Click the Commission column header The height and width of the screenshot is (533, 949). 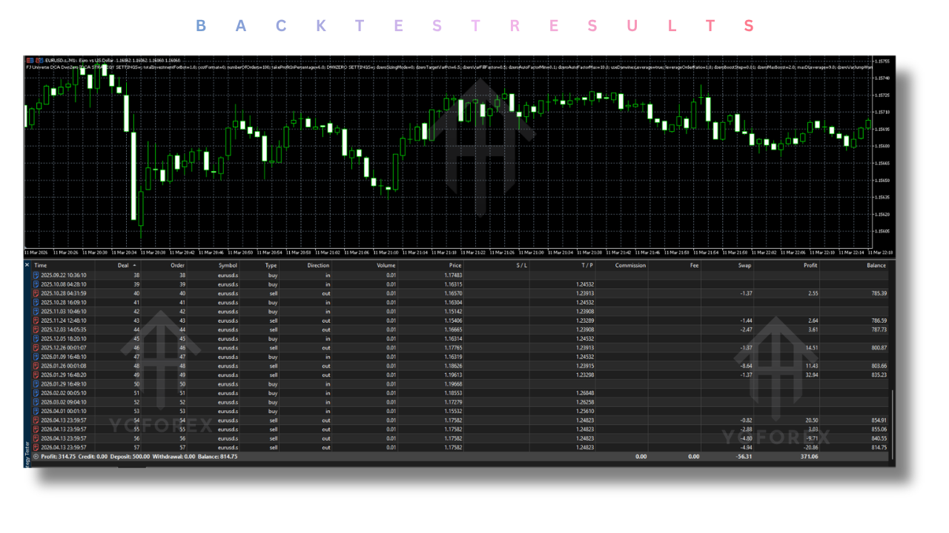click(630, 265)
